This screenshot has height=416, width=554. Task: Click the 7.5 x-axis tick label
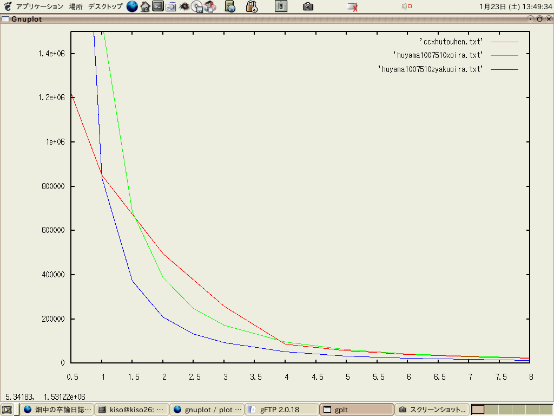click(x=500, y=377)
